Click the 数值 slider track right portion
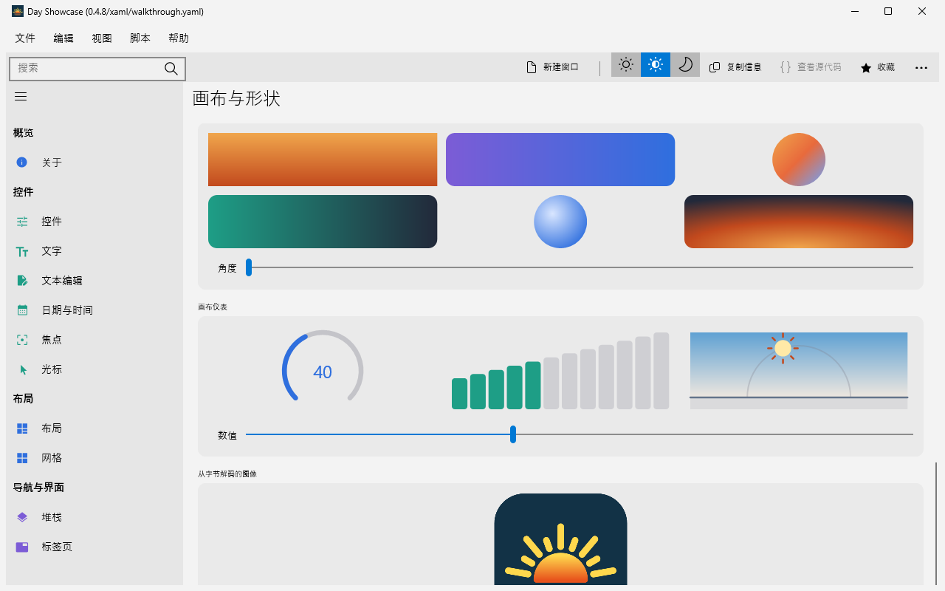The height and width of the screenshot is (591, 945). pos(715,434)
